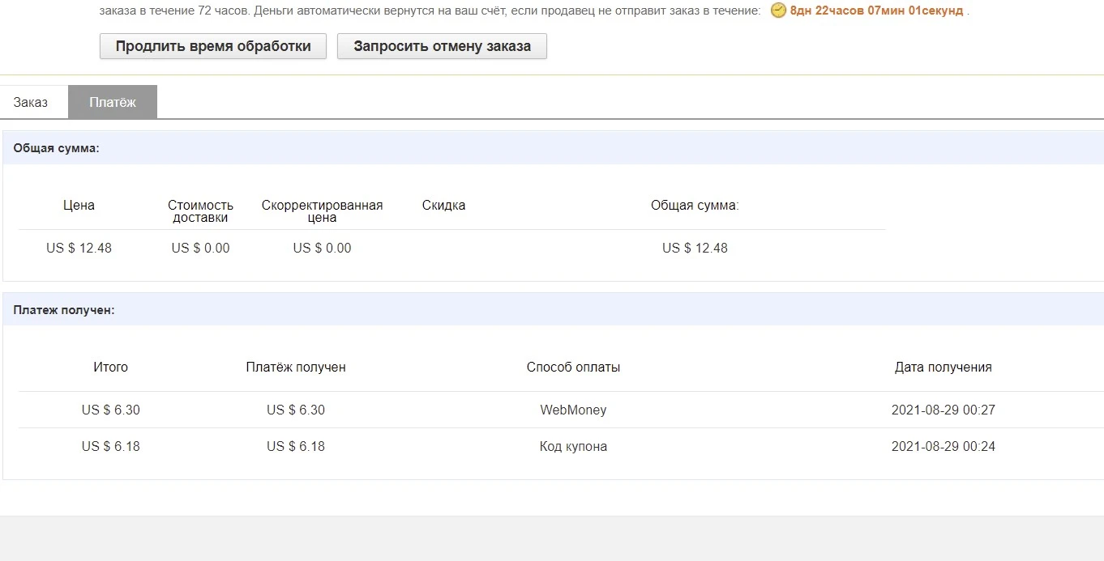The width and height of the screenshot is (1104, 561).
Task: Click the Итого column header
Action: coord(110,368)
